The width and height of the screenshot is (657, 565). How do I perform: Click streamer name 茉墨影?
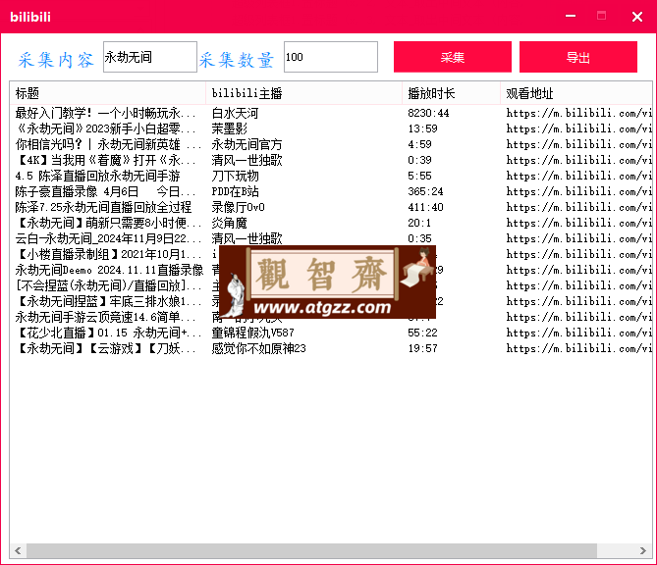pos(229,128)
